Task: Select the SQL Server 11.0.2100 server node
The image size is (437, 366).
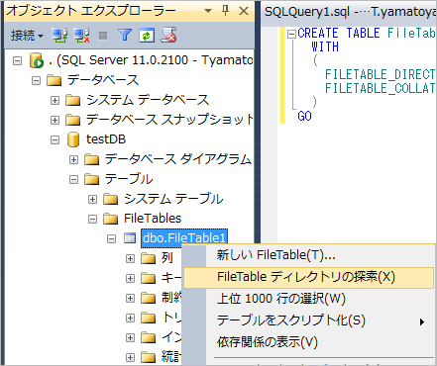Action: tap(151, 60)
